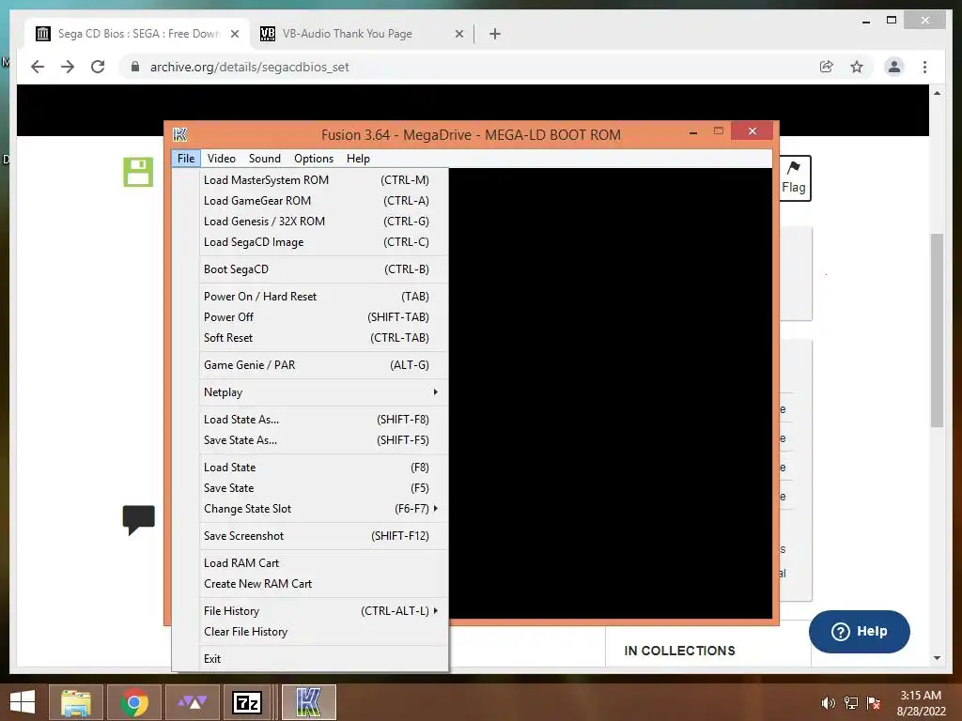Open a new Chrome tab
This screenshot has width=962, height=721.
pyautogui.click(x=495, y=34)
